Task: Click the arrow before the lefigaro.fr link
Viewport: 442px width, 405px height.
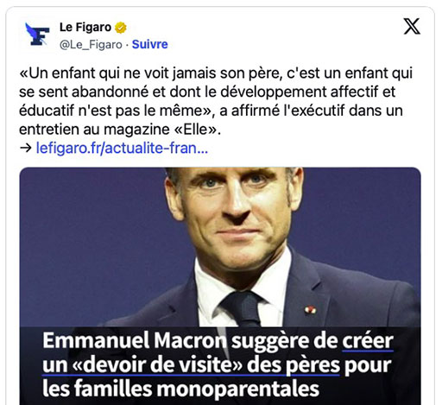Action: (x=26, y=148)
